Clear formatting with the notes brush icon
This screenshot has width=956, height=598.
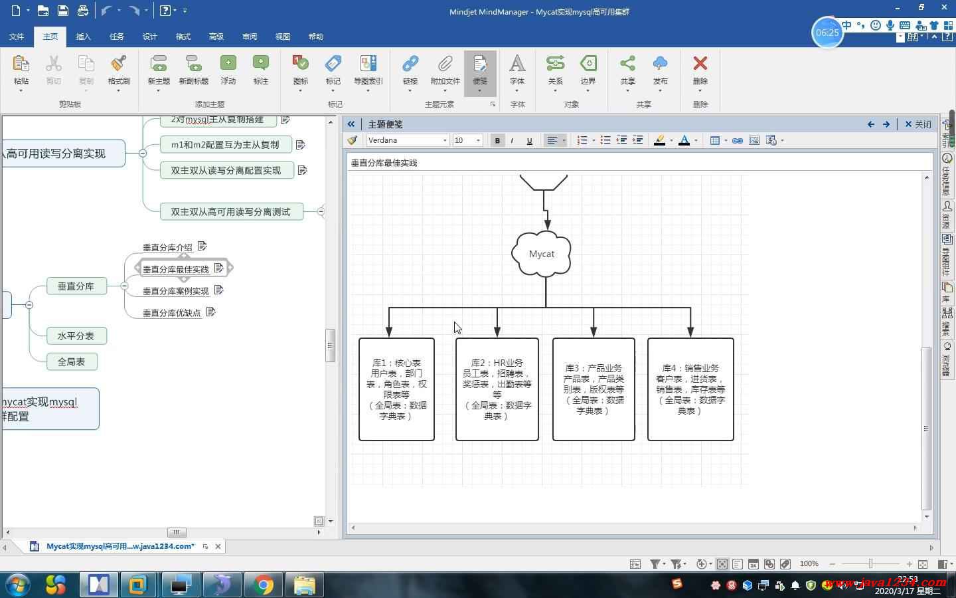click(353, 140)
